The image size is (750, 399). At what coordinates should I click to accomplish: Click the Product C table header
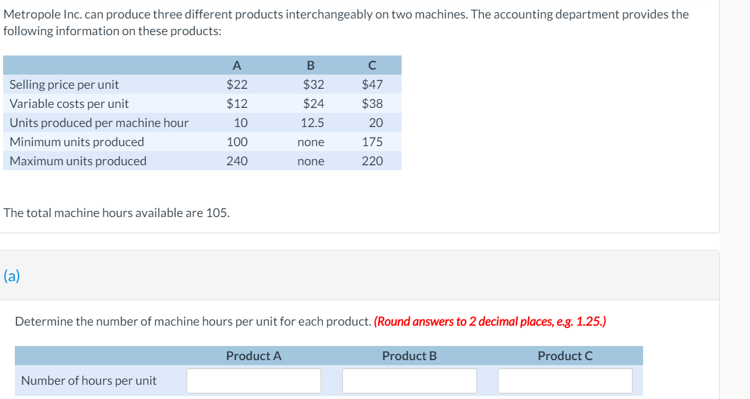tap(565, 356)
